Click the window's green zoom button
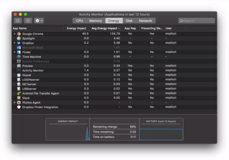The width and height of the screenshot is (229, 160). coord(25,14)
